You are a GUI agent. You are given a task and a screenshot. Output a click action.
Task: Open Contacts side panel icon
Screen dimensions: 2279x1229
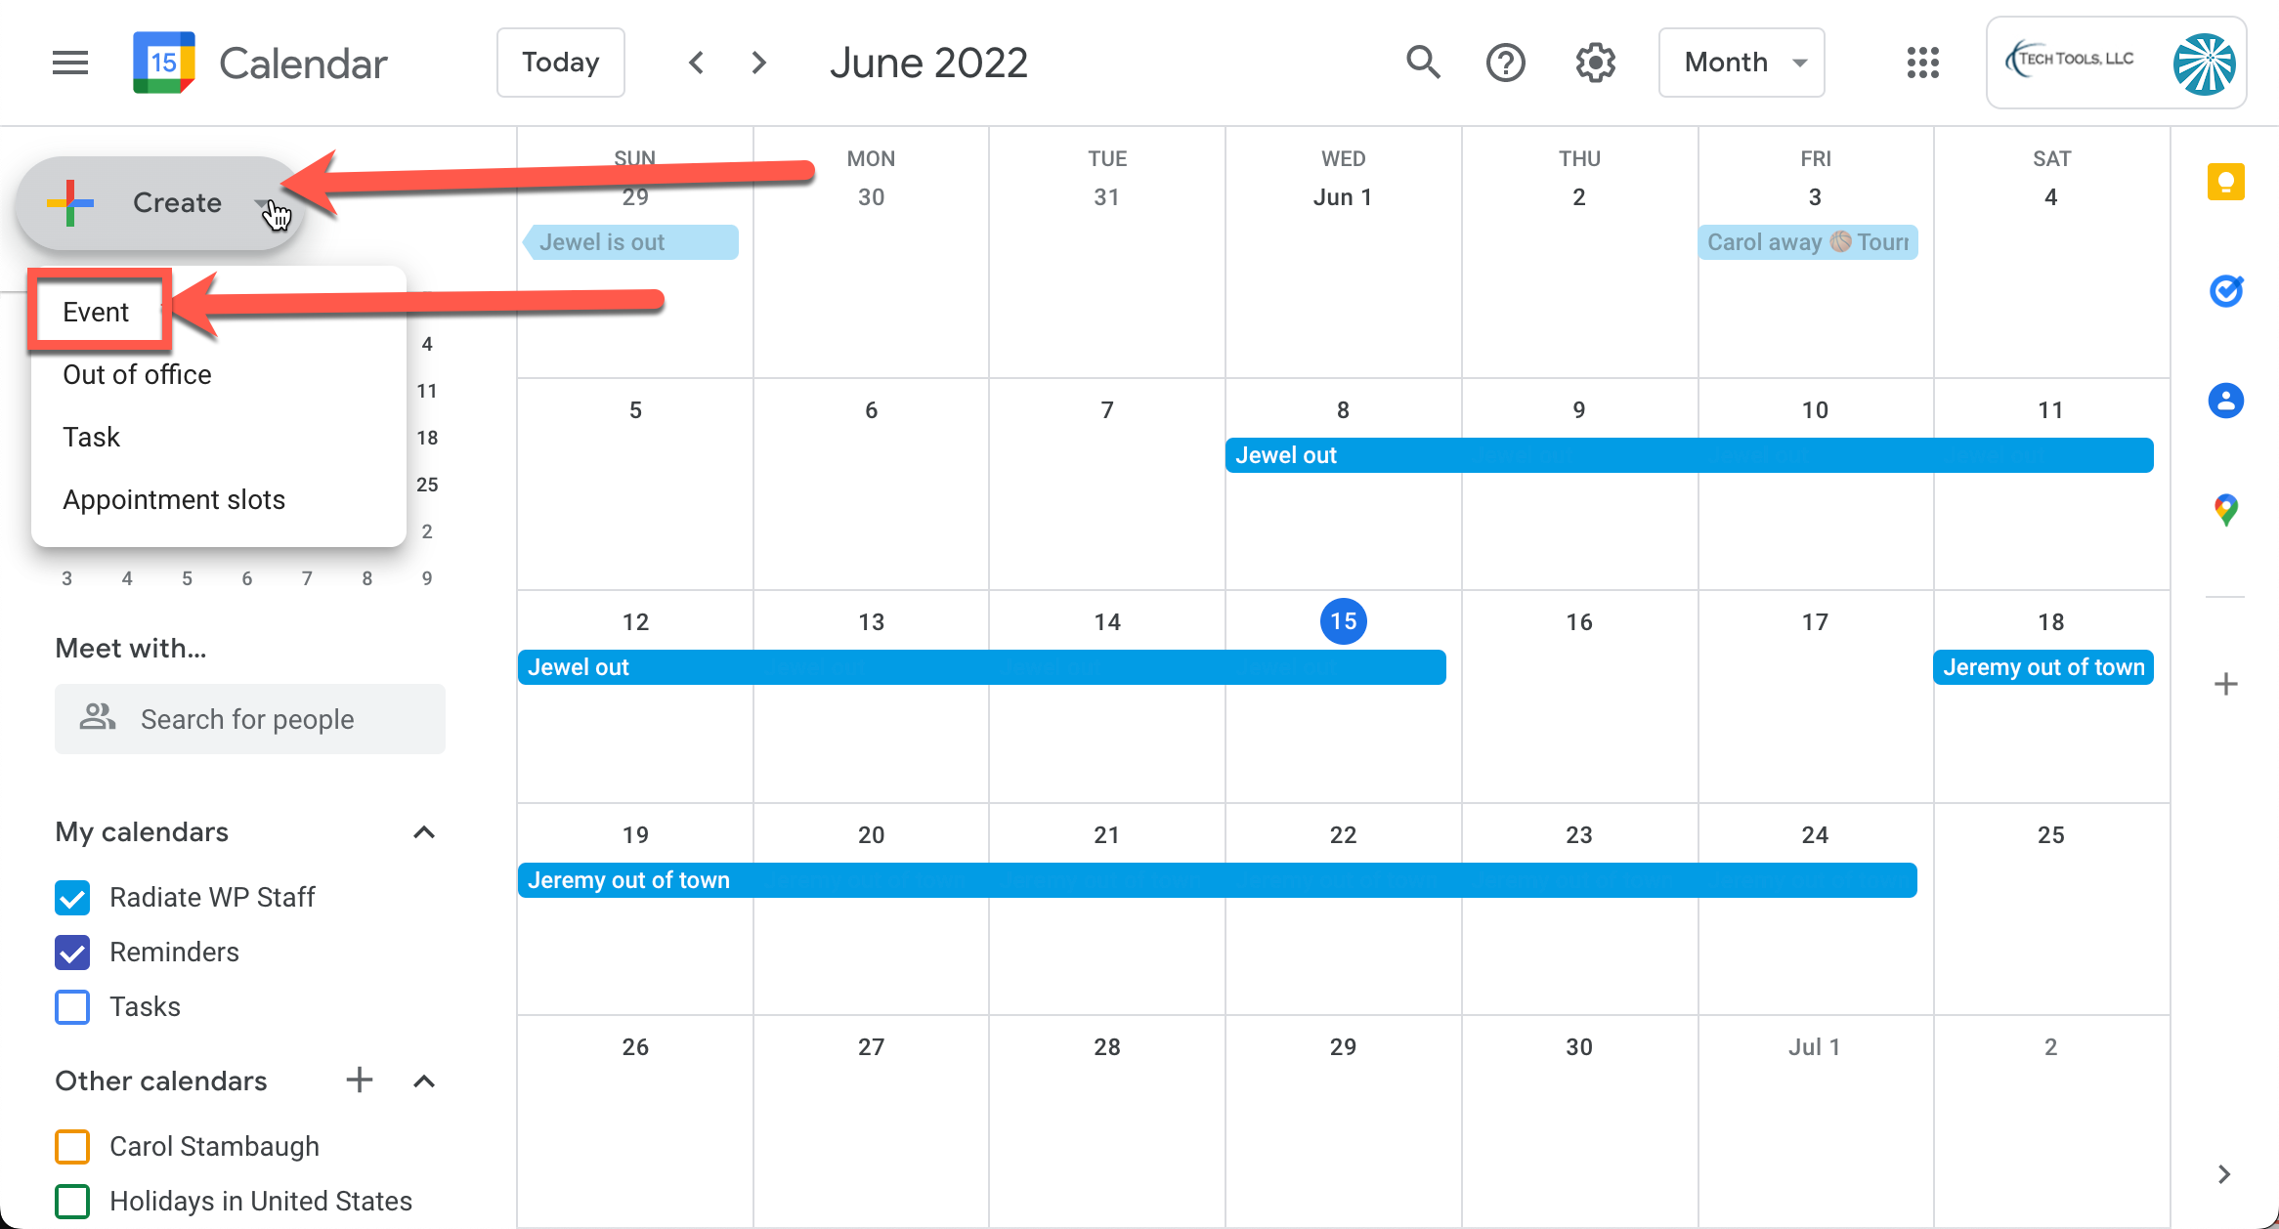pos(2225,401)
